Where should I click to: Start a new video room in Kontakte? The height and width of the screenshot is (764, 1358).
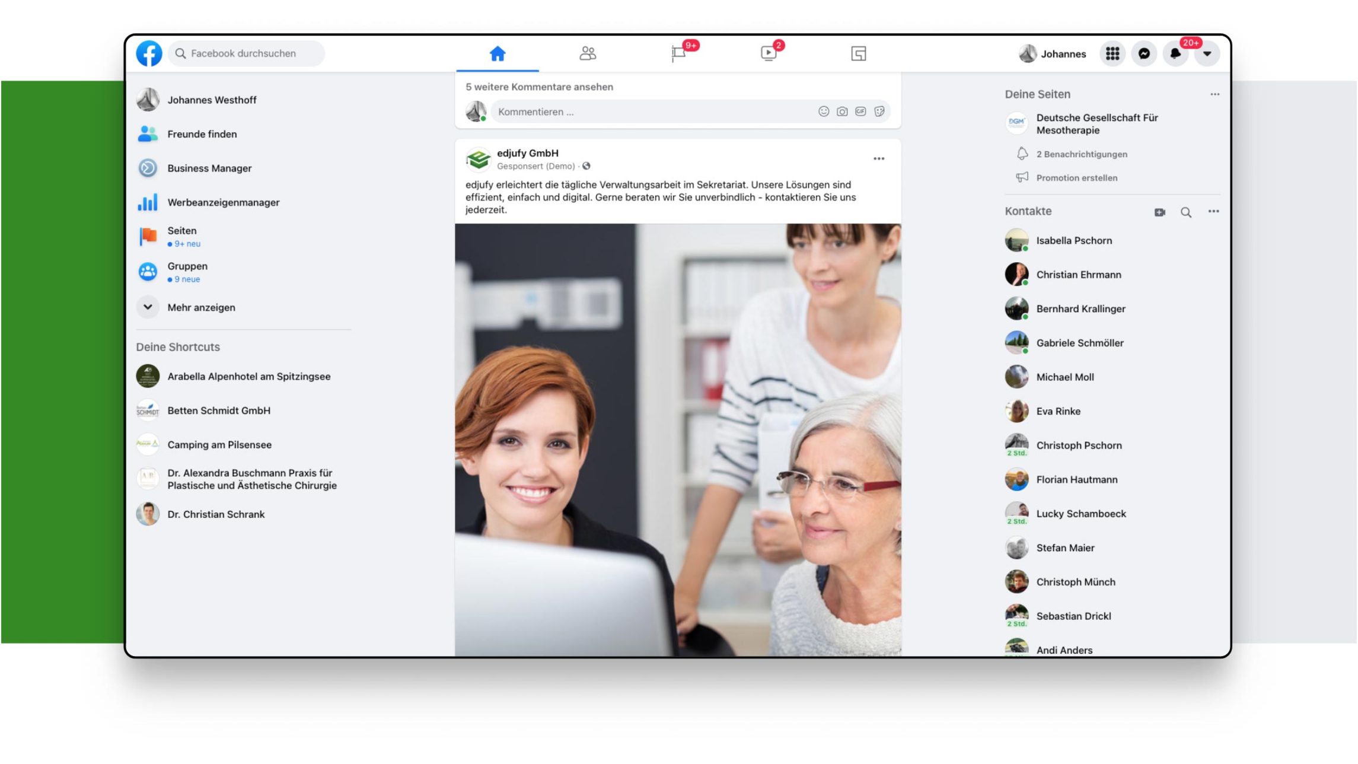tap(1160, 212)
